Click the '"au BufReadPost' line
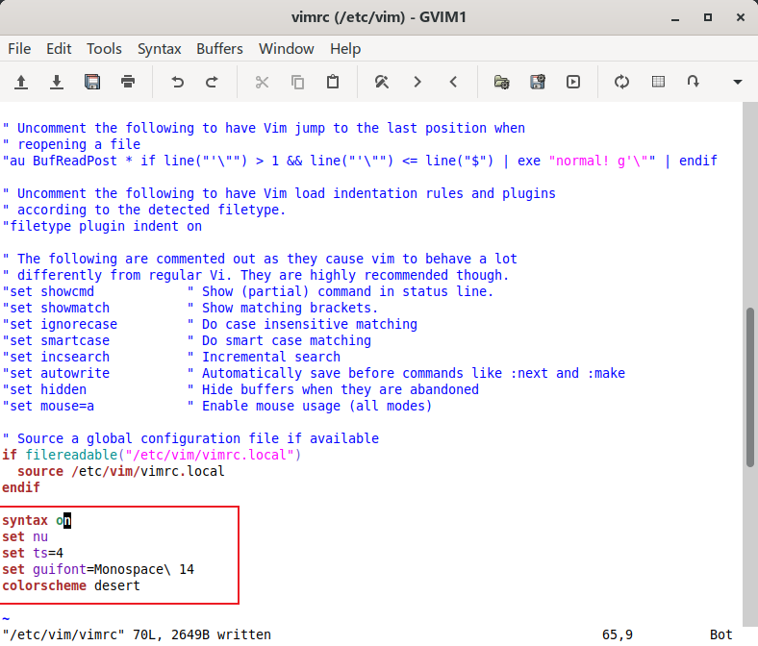 pyautogui.click(x=360, y=161)
